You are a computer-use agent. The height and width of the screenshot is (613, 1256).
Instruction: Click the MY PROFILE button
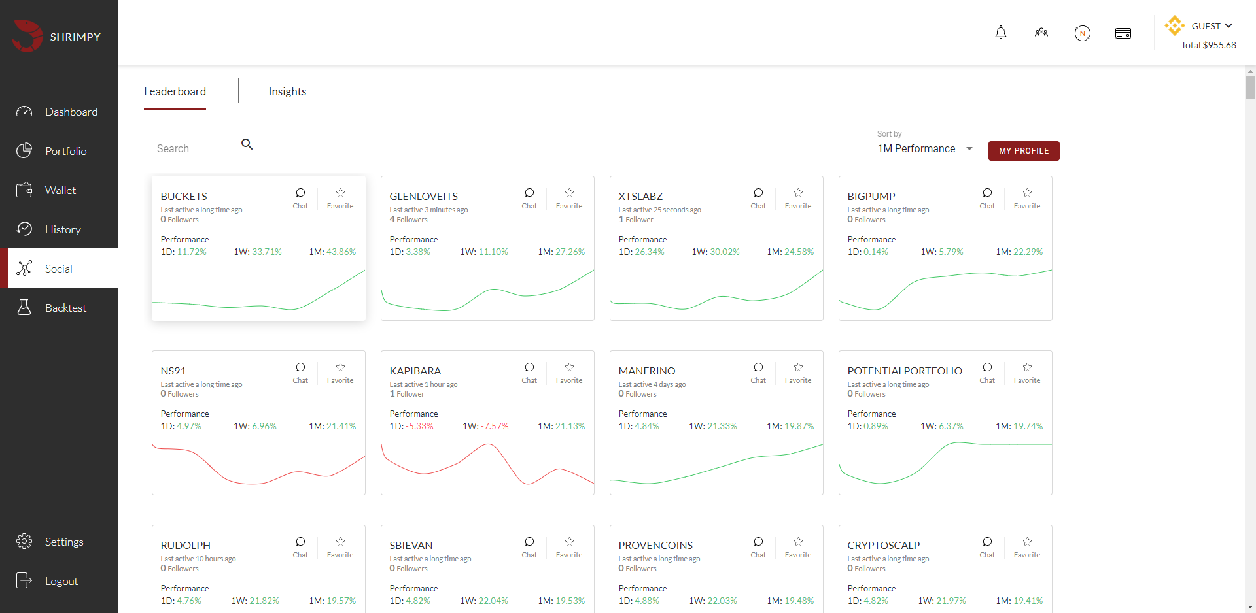[x=1024, y=151]
